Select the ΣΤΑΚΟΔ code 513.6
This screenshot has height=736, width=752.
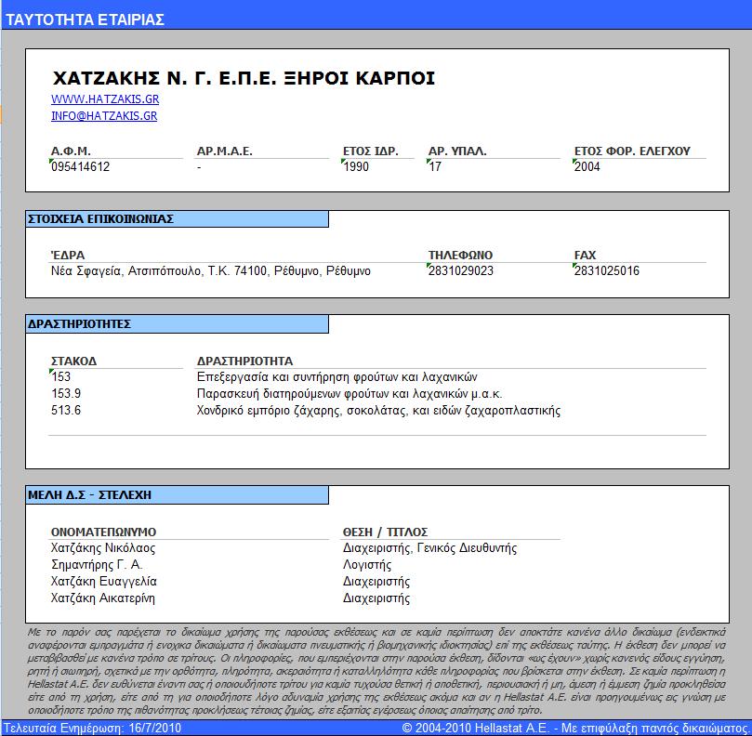(66, 411)
